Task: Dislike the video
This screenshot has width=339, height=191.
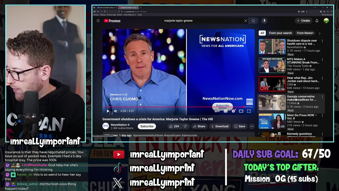Action: pyautogui.click(x=185, y=126)
